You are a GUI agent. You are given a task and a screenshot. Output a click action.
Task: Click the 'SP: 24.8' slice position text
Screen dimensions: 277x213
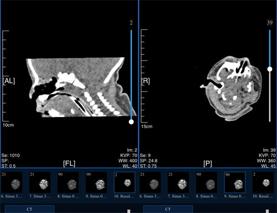point(148,161)
